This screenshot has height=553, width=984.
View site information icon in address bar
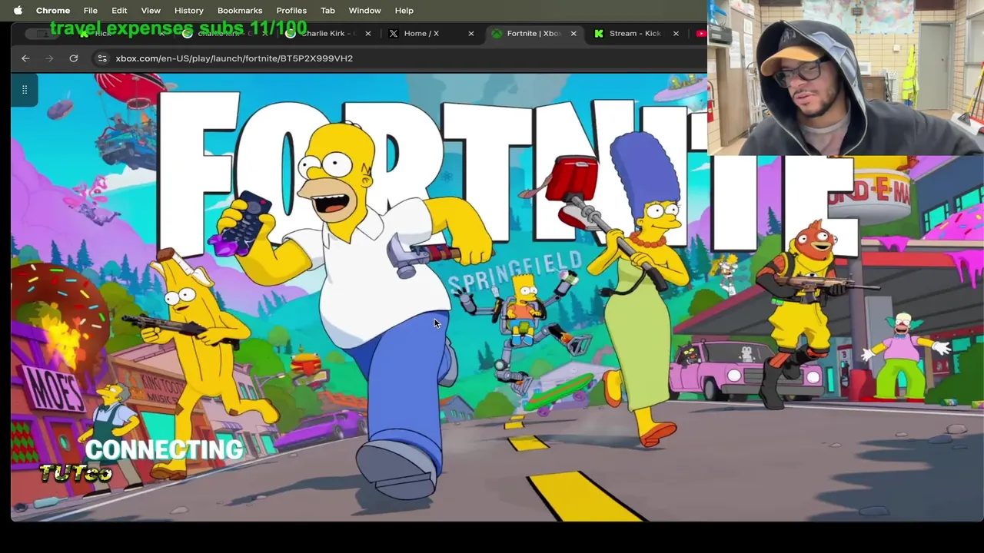tap(101, 58)
